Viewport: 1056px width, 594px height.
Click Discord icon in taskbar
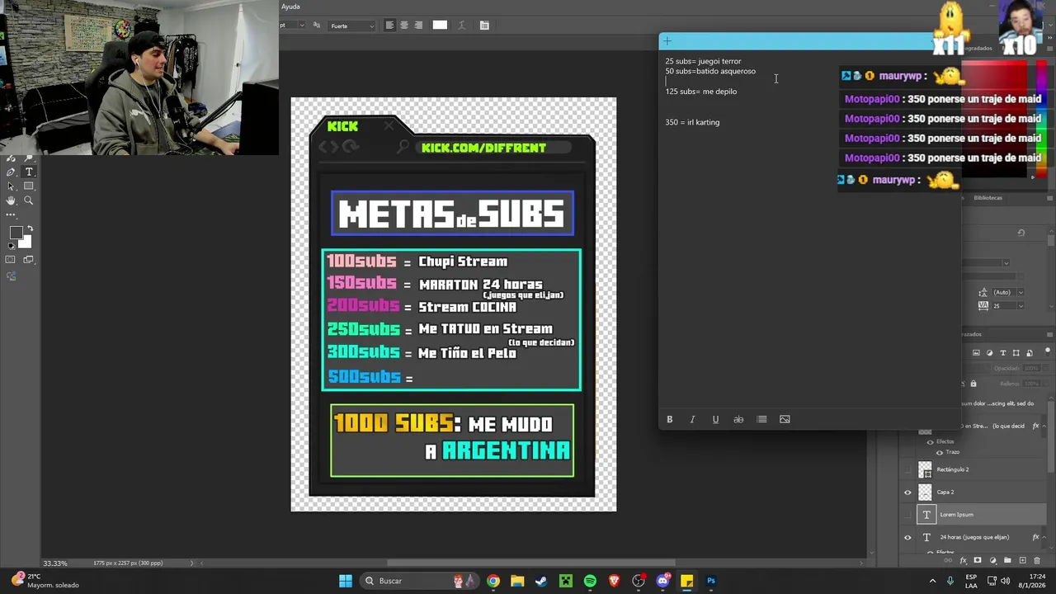[x=662, y=581]
